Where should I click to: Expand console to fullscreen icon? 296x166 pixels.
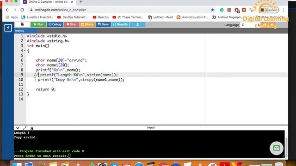pyautogui.click(x=25, y=128)
